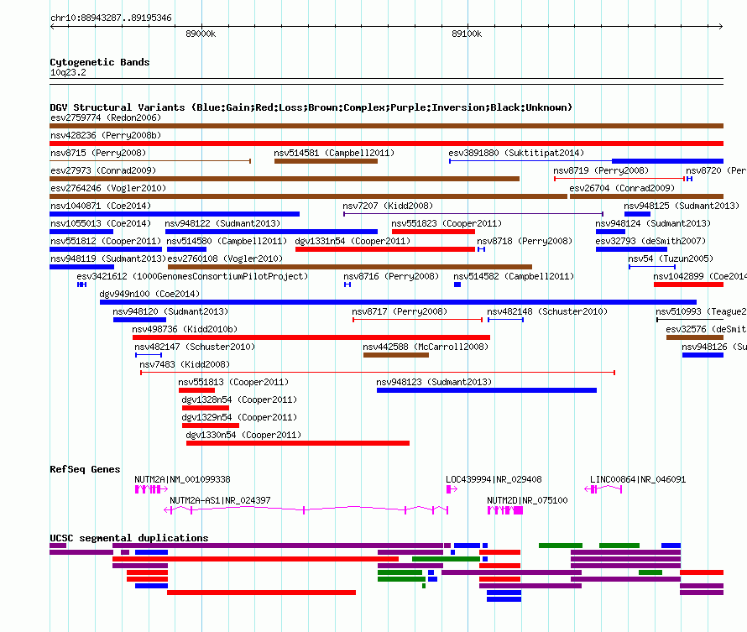Click chr10:88943287..89195346 coordinate label
The image size is (747, 632).
pyautogui.click(x=111, y=18)
